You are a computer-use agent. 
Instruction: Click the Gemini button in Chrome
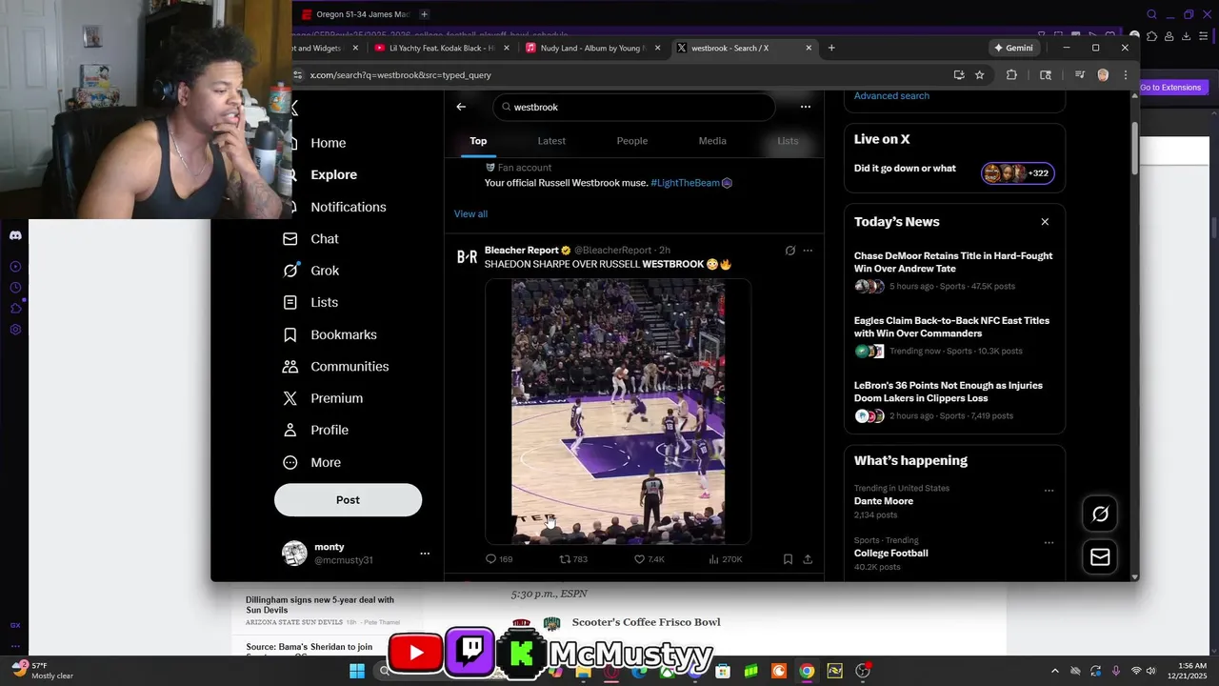click(1013, 48)
